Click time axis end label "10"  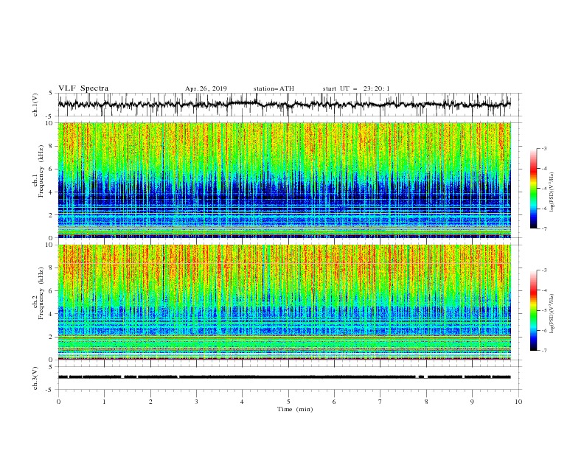pos(518,402)
